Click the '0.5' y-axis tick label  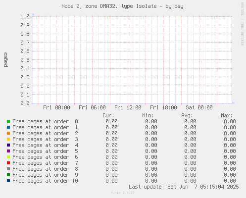(x=25, y=60)
